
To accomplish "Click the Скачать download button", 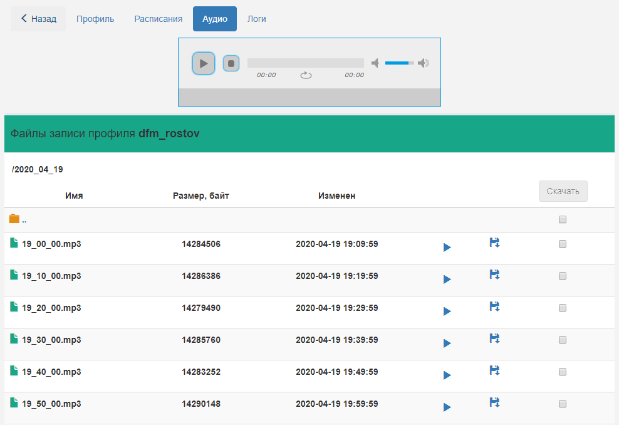I will point(563,191).
